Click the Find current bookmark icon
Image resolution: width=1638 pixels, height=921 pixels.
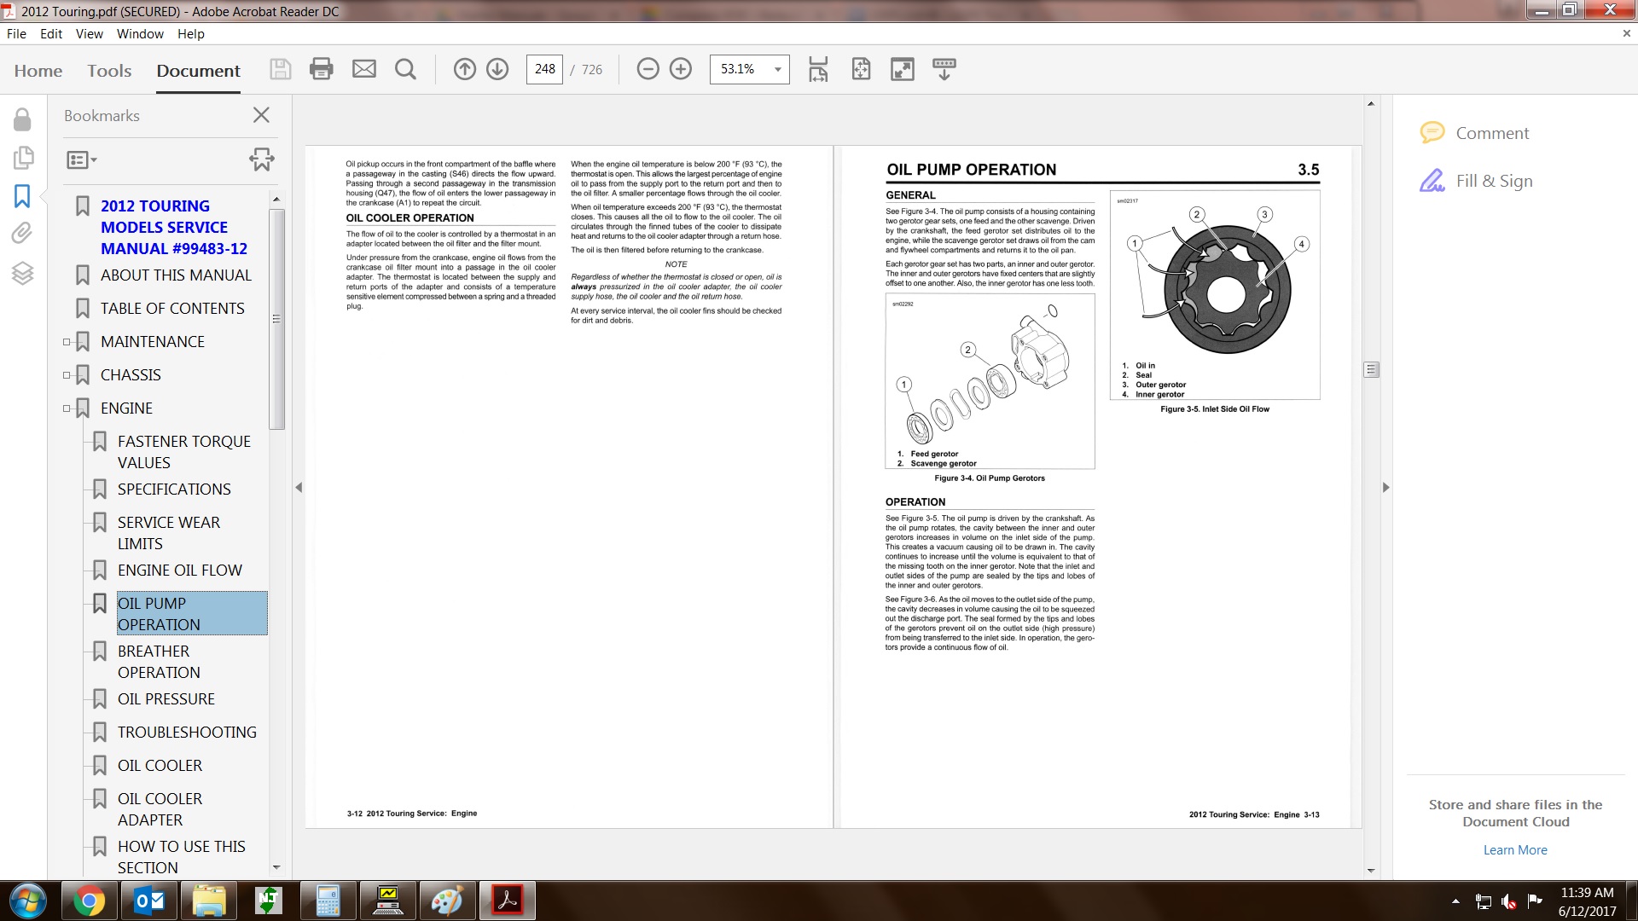(x=261, y=159)
